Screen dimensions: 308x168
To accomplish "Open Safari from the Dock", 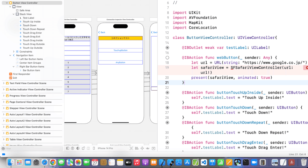I will 44,162.
